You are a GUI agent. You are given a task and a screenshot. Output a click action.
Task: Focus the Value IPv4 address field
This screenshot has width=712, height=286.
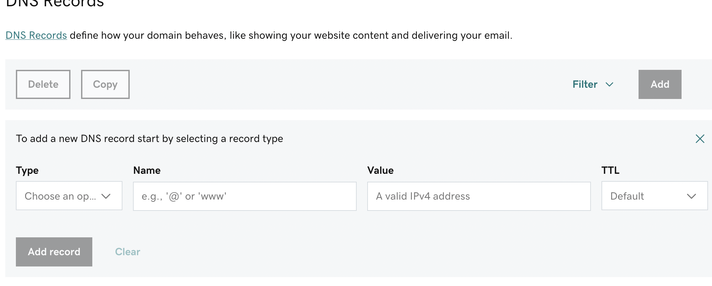coord(479,196)
